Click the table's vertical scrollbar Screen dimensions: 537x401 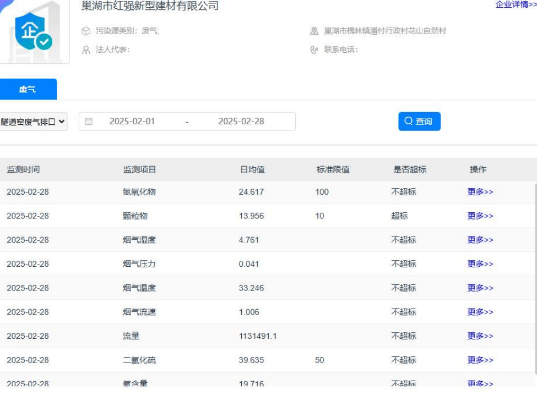point(535,275)
